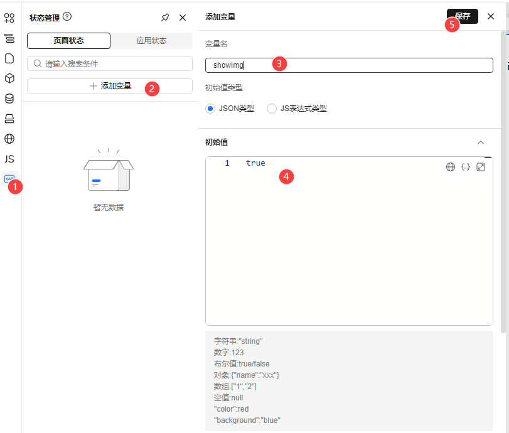Click the 添加变量 button

tap(110, 86)
